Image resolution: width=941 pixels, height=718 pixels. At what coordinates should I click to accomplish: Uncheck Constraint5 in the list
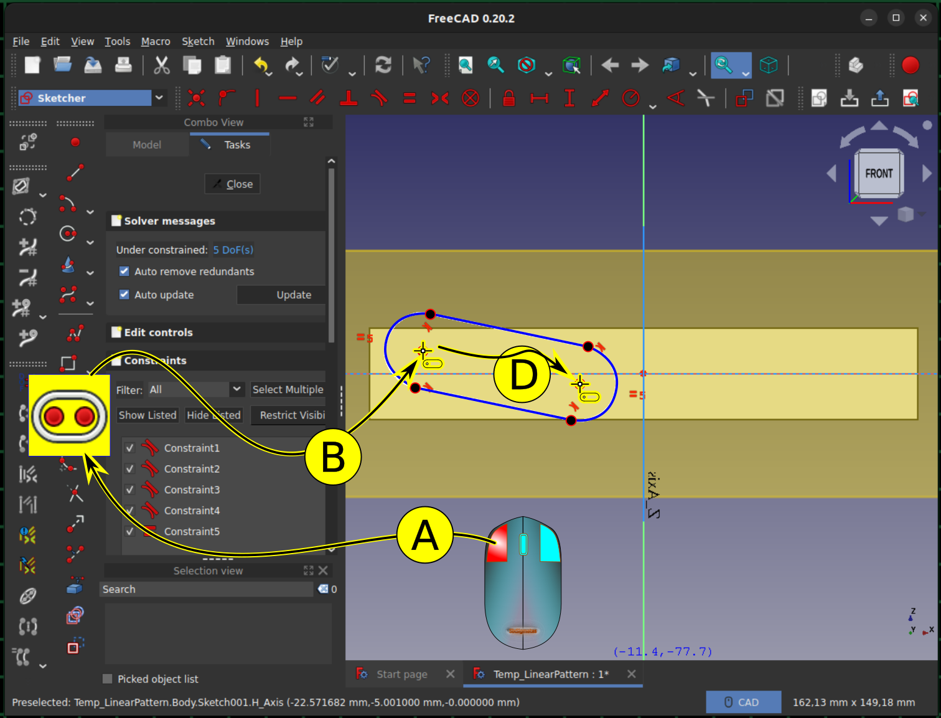click(x=129, y=531)
